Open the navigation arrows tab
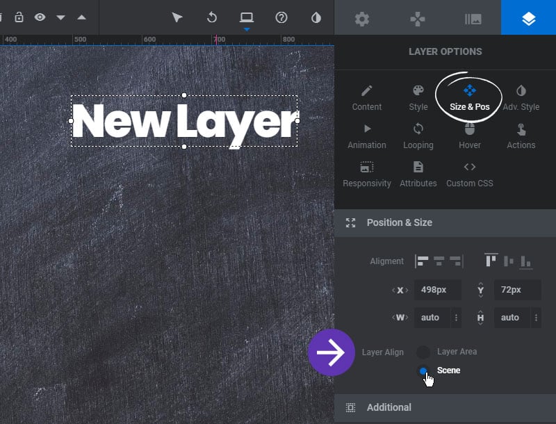Viewport: 556px width, 424px height. [418, 19]
